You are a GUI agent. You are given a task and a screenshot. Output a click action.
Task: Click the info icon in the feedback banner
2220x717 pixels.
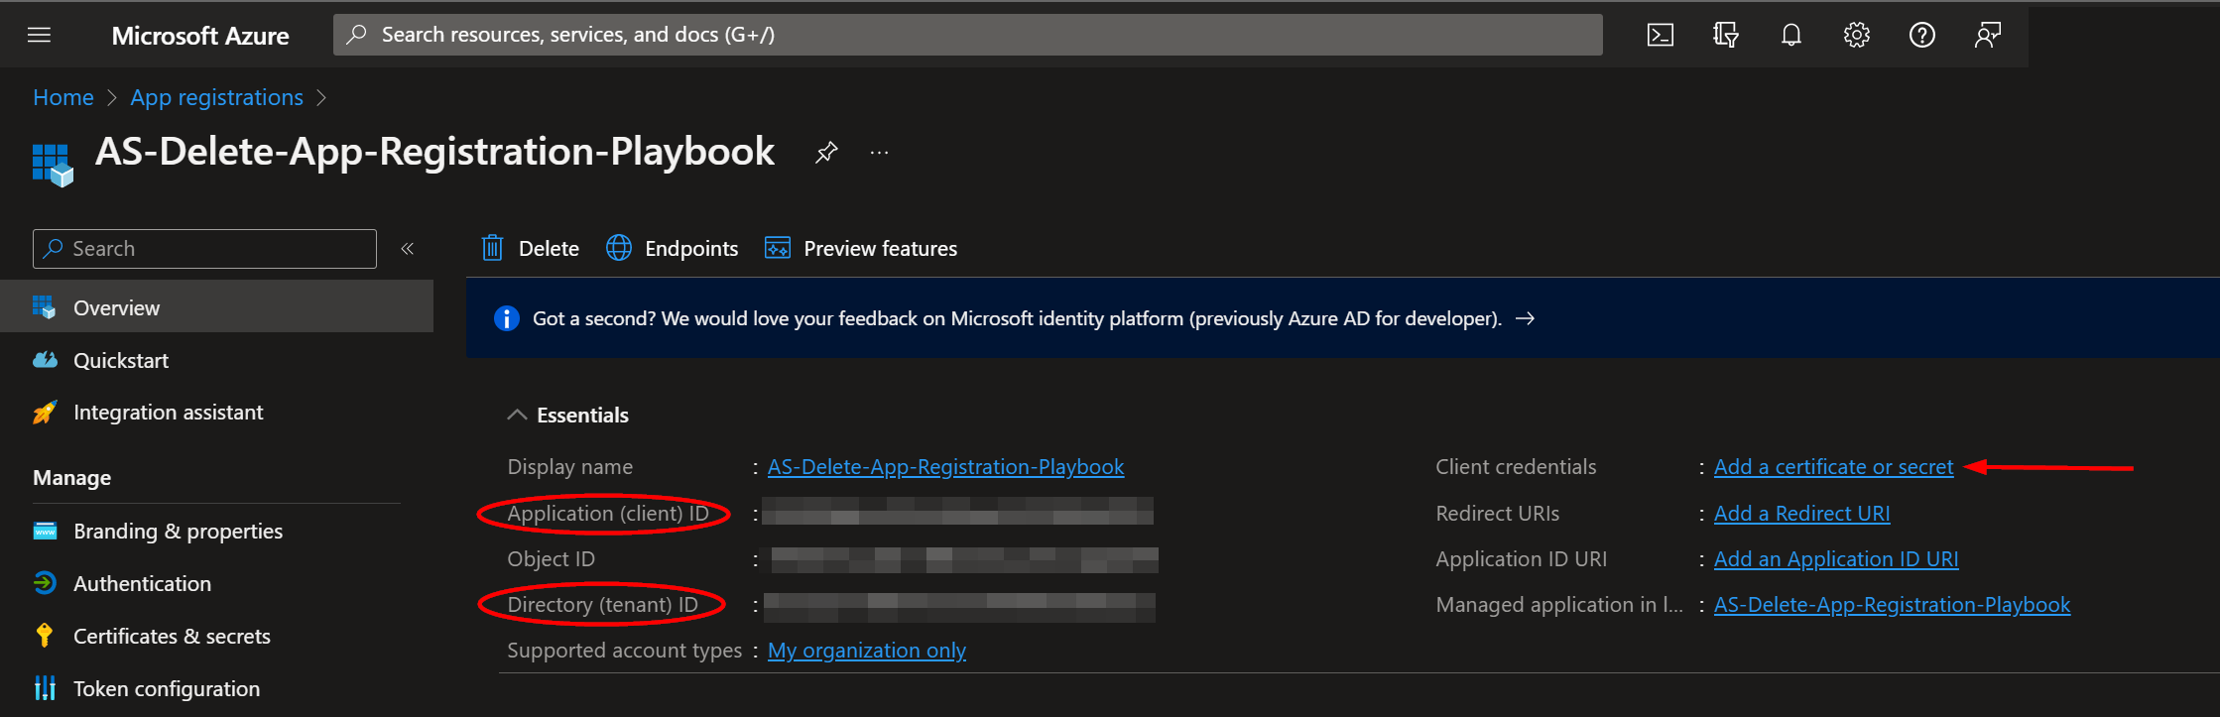click(x=506, y=318)
